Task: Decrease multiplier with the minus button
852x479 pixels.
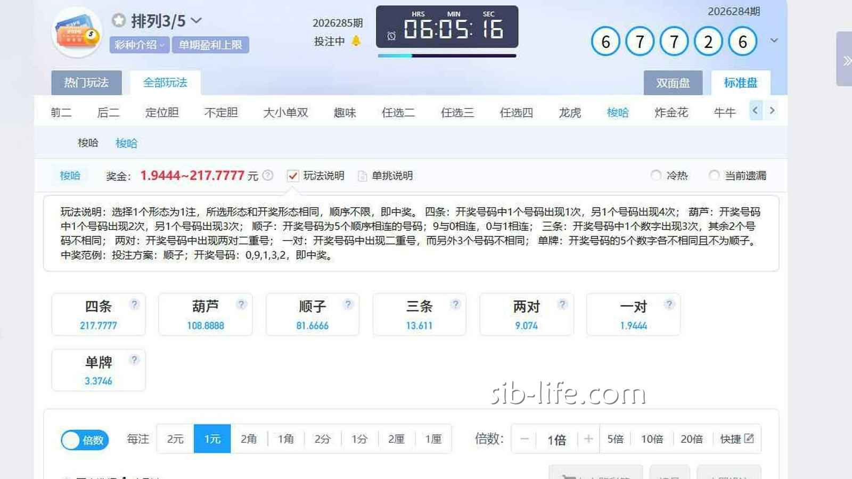Action: click(525, 439)
